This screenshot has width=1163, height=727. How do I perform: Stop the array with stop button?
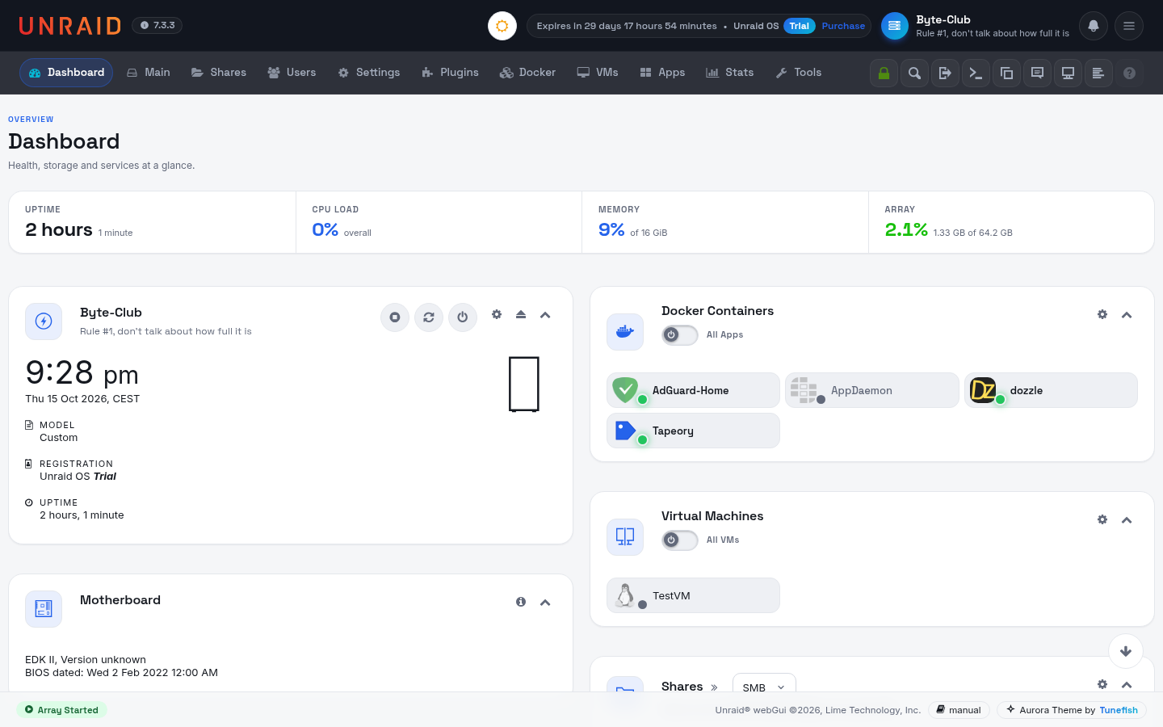[395, 317]
